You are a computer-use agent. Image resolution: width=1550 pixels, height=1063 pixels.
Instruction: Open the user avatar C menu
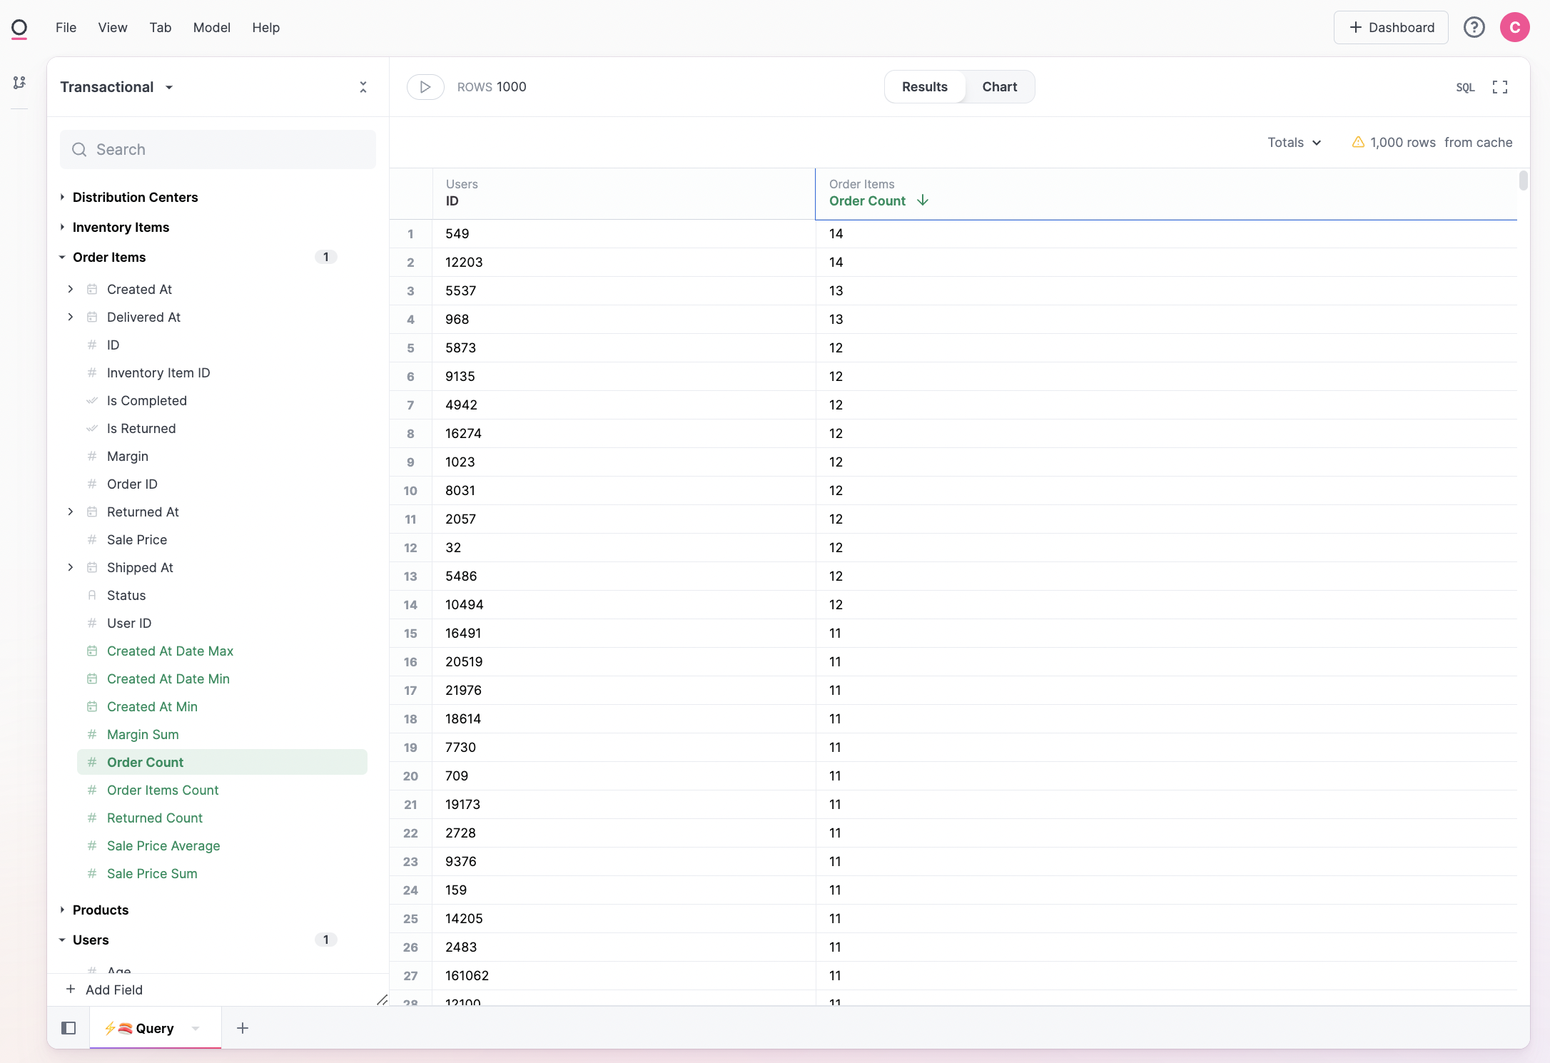1514,27
